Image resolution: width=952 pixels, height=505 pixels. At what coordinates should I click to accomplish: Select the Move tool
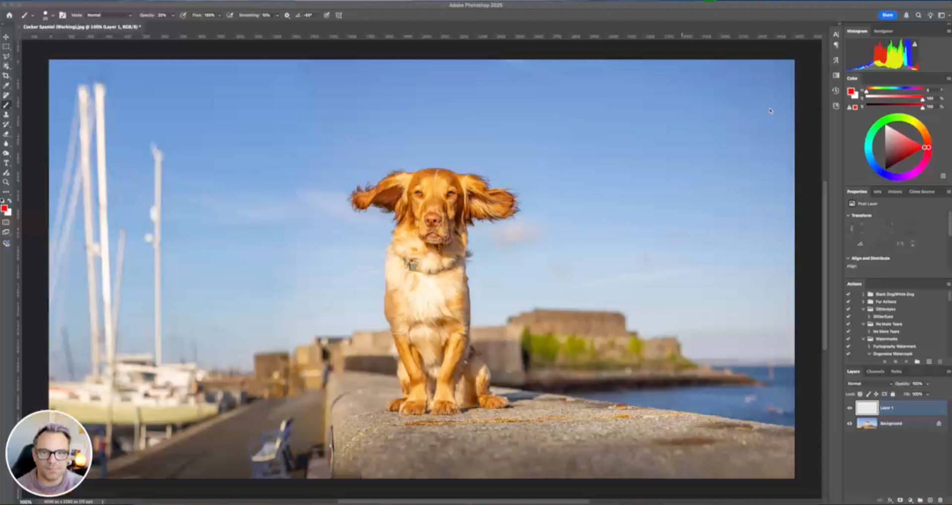6,37
